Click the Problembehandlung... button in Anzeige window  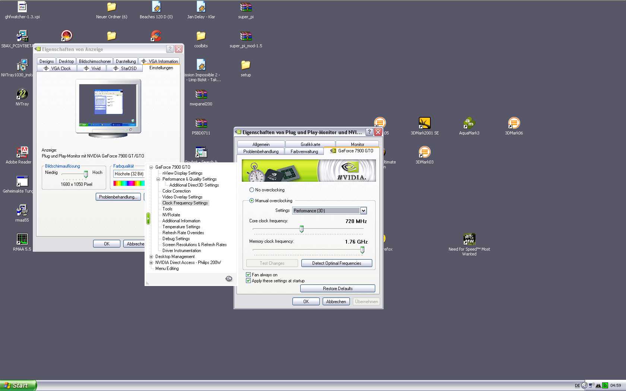[x=118, y=197]
